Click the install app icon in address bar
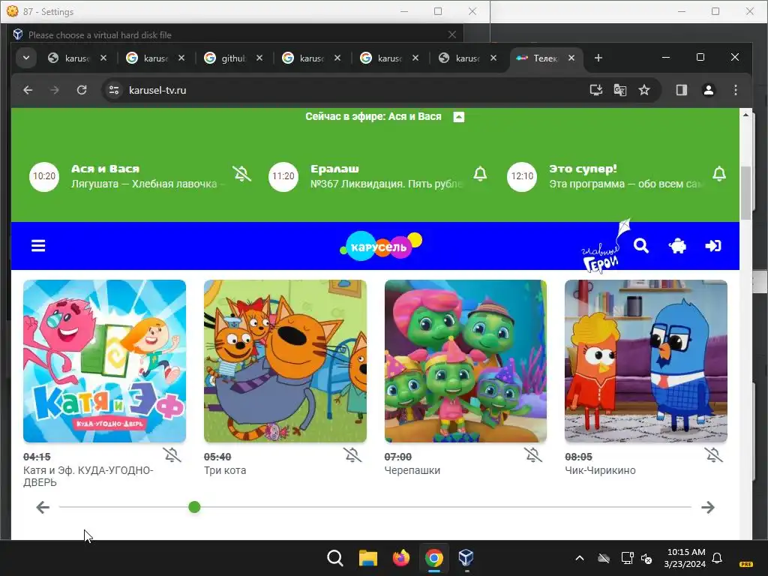This screenshot has height=576, width=768. click(x=595, y=90)
